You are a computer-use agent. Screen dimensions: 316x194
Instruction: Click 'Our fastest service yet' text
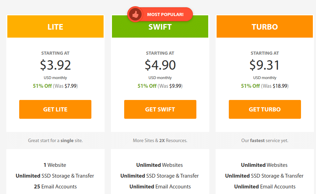click(265, 140)
